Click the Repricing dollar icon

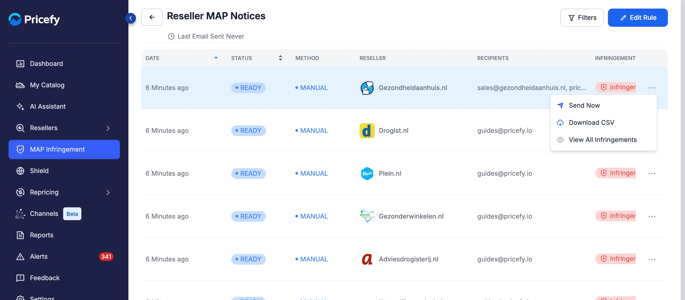click(20, 192)
